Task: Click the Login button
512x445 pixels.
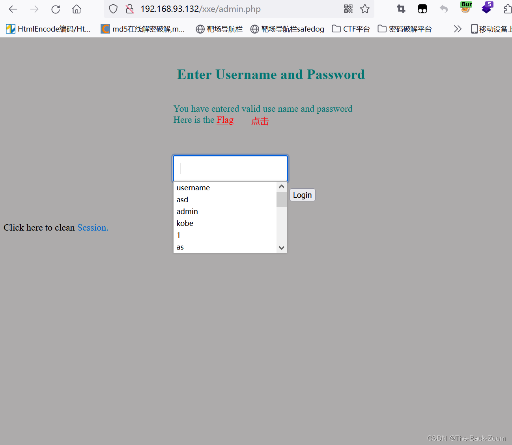Action: (303, 195)
